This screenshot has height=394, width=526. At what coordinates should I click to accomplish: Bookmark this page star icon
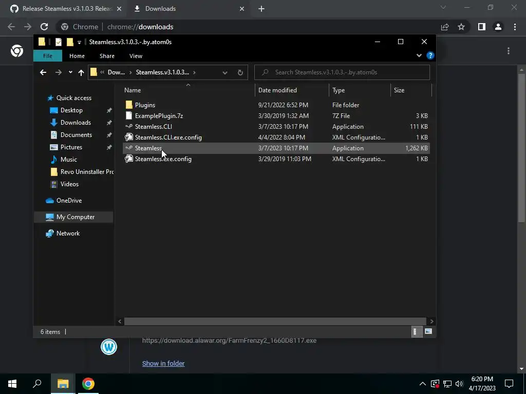pyautogui.click(x=461, y=27)
